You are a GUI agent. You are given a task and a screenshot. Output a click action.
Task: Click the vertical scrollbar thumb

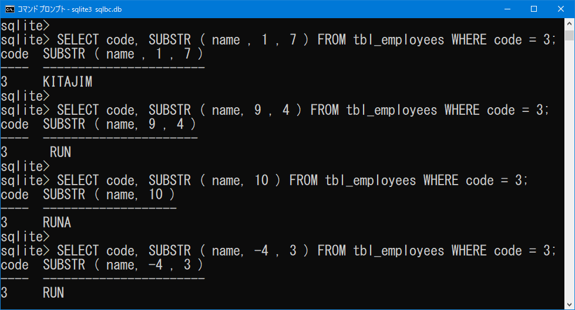point(569,36)
